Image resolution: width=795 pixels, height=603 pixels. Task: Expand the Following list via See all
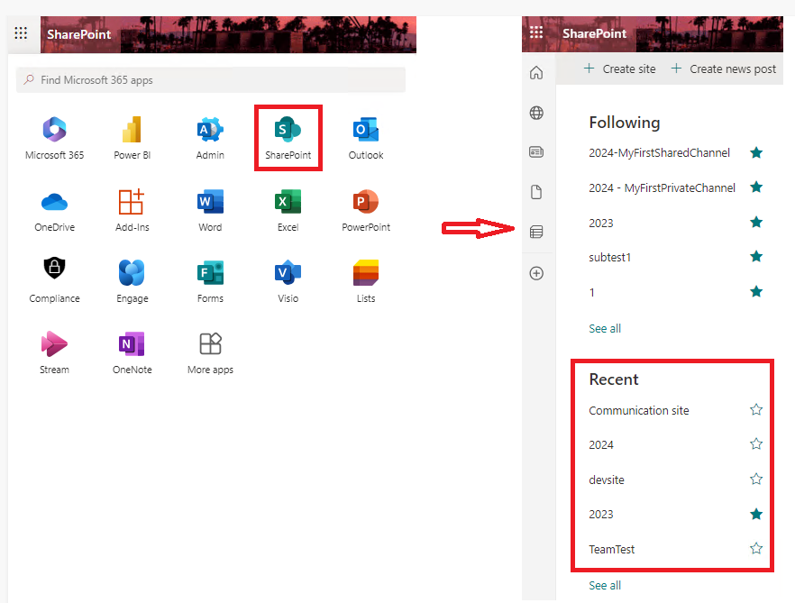click(x=605, y=328)
